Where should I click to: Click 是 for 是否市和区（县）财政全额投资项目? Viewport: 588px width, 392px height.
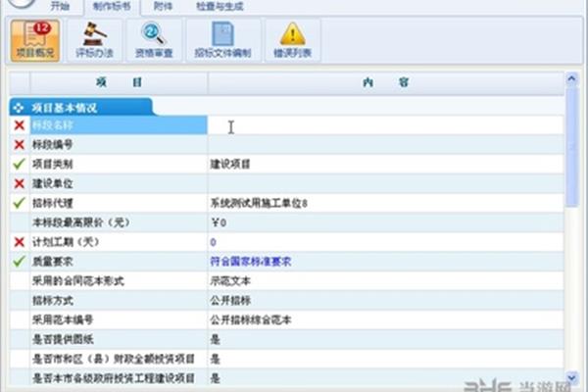215,359
